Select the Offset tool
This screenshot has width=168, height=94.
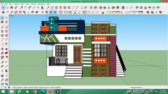tap(6, 57)
